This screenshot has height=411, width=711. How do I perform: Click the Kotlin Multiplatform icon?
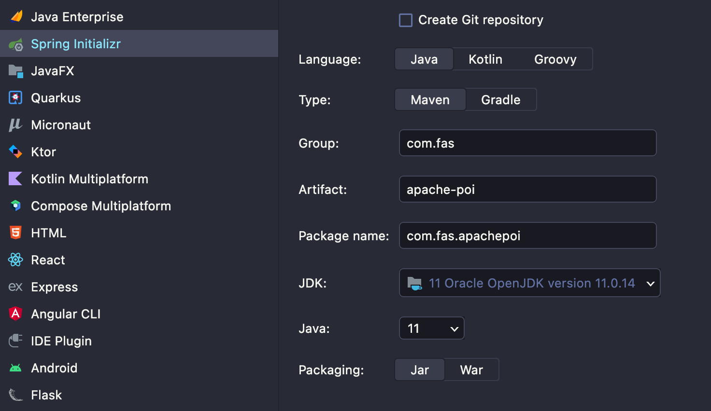(15, 179)
